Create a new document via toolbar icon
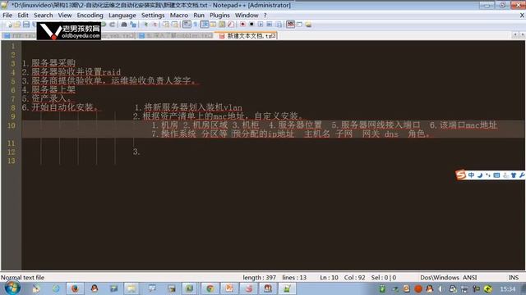Screen dimensions: 526x295 (x=8, y=25)
